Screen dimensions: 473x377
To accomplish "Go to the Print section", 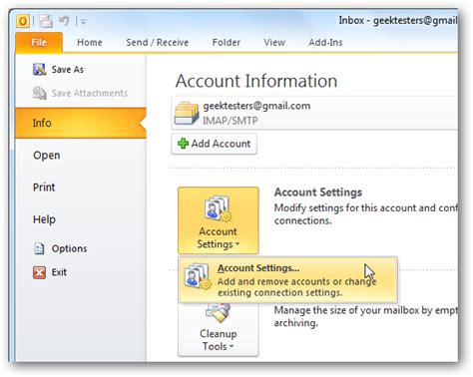I will tap(44, 188).
